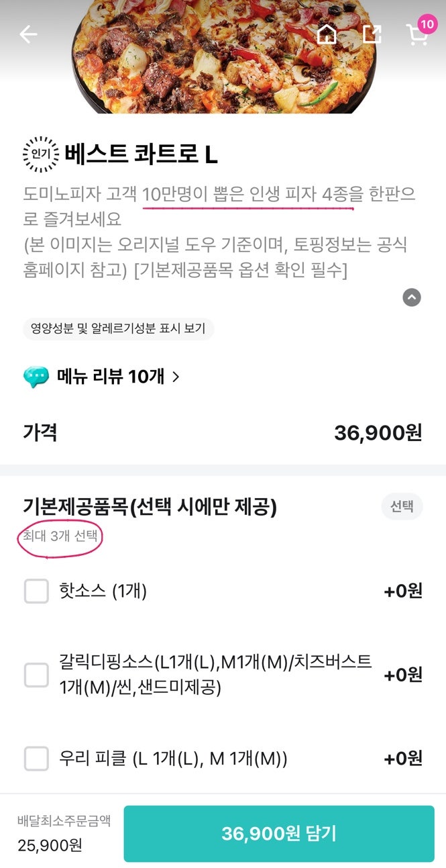Open the home screen via house icon
Screen dimensions: 446x868
pyautogui.click(x=326, y=34)
